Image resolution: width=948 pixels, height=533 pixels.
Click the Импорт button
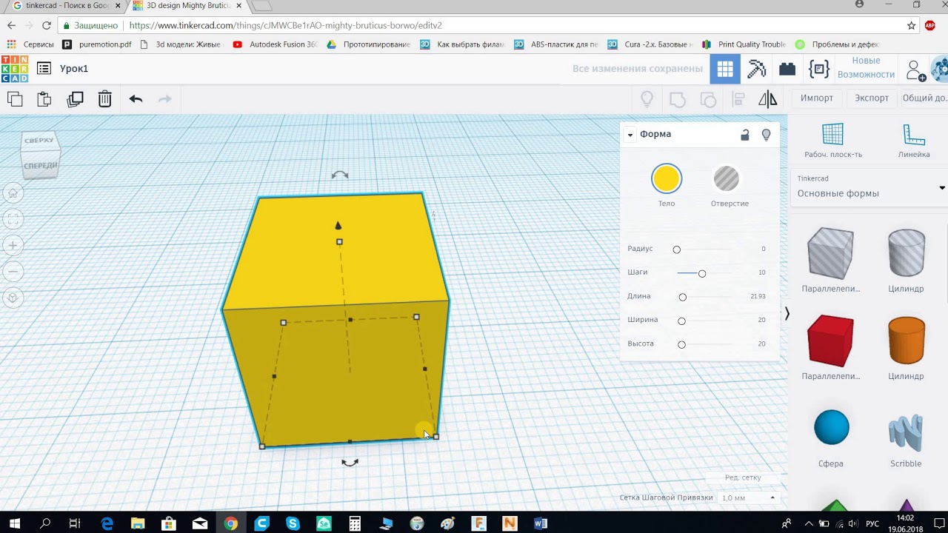click(817, 98)
